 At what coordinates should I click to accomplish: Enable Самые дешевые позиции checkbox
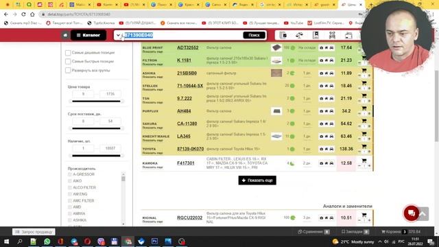click(x=68, y=53)
